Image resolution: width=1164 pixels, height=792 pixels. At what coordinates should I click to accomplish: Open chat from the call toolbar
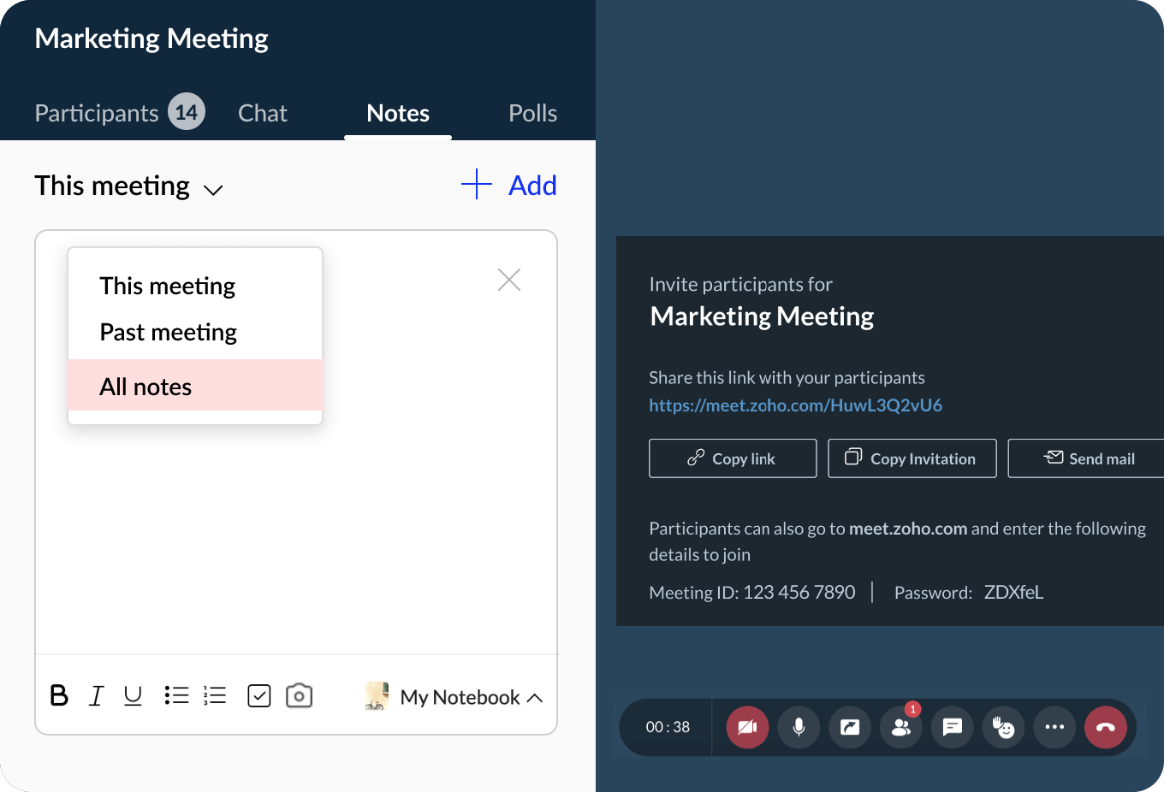click(953, 727)
